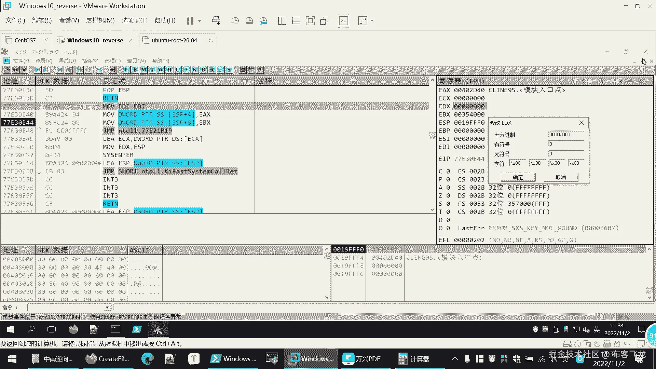The height and width of the screenshot is (369, 656).
Task: Open the 虚拟机(M) menu in VMware
Action: tap(100, 20)
